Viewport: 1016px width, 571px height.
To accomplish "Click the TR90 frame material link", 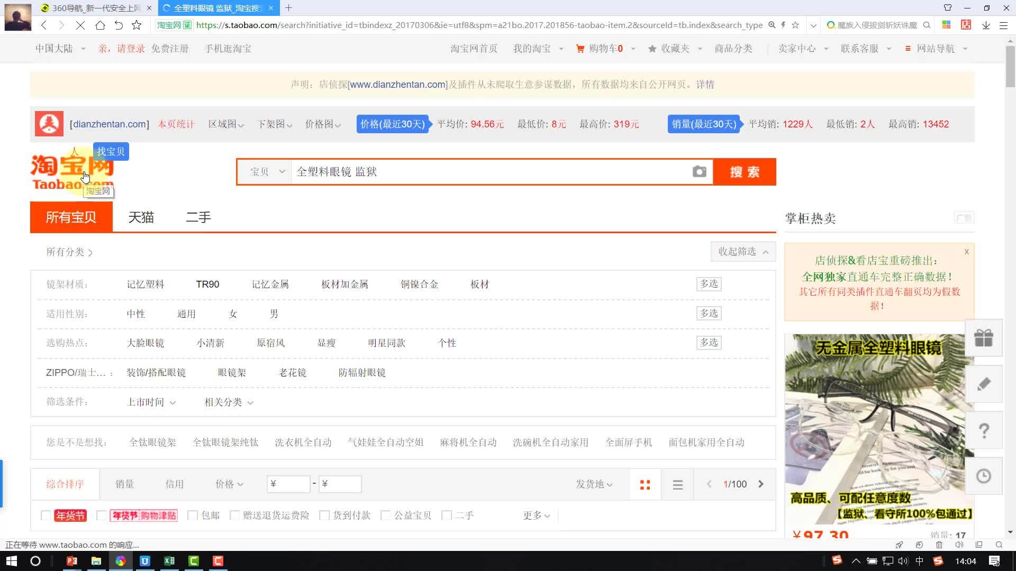I will click(207, 284).
